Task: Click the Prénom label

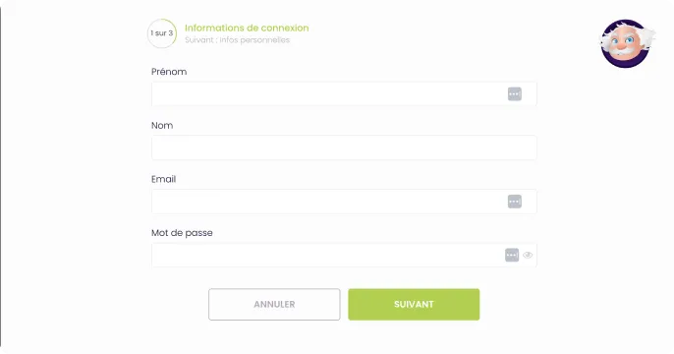Action: point(169,72)
